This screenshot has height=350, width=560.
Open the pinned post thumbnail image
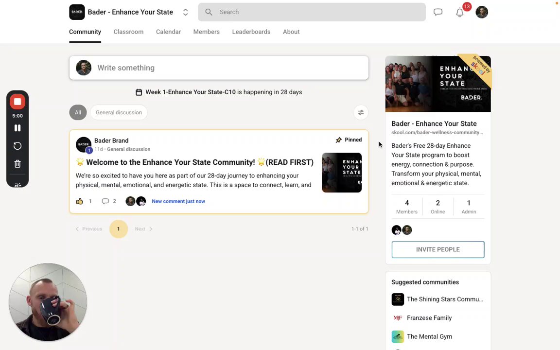pyautogui.click(x=342, y=173)
